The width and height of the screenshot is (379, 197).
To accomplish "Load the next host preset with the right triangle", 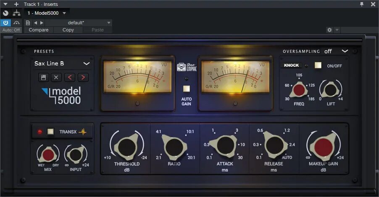I will tap(42, 23).
